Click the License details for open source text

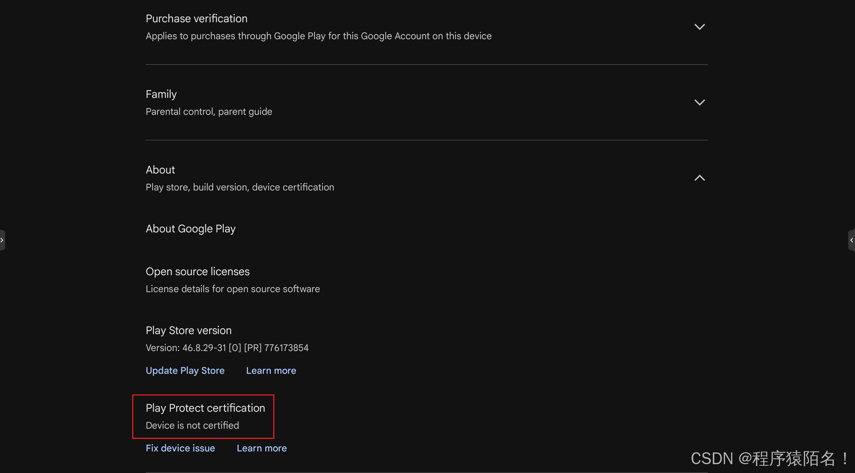232,289
